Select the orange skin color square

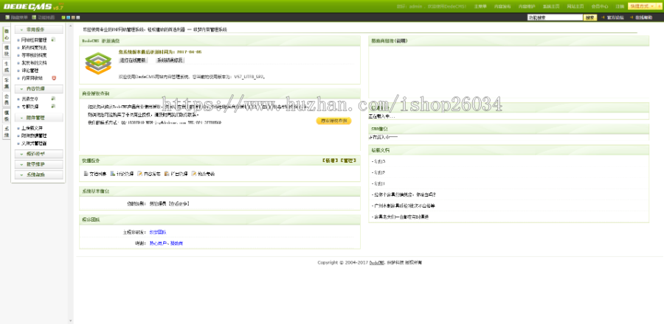(x=73, y=18)
